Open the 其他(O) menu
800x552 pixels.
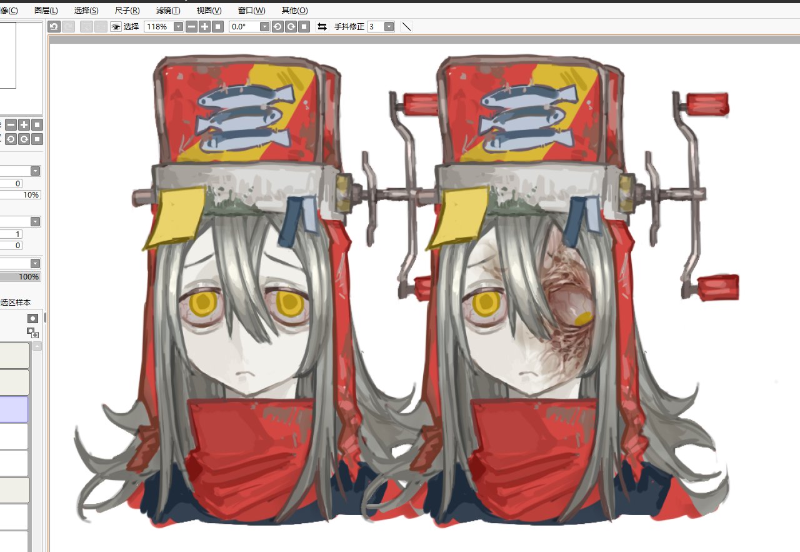(x=294, y=11)
